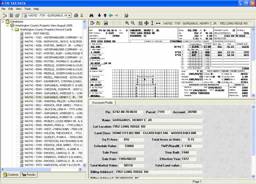This screenshot has height=184, width=256.
Task: Click the document page icon in main toolbar
Action: pos(11,15)
